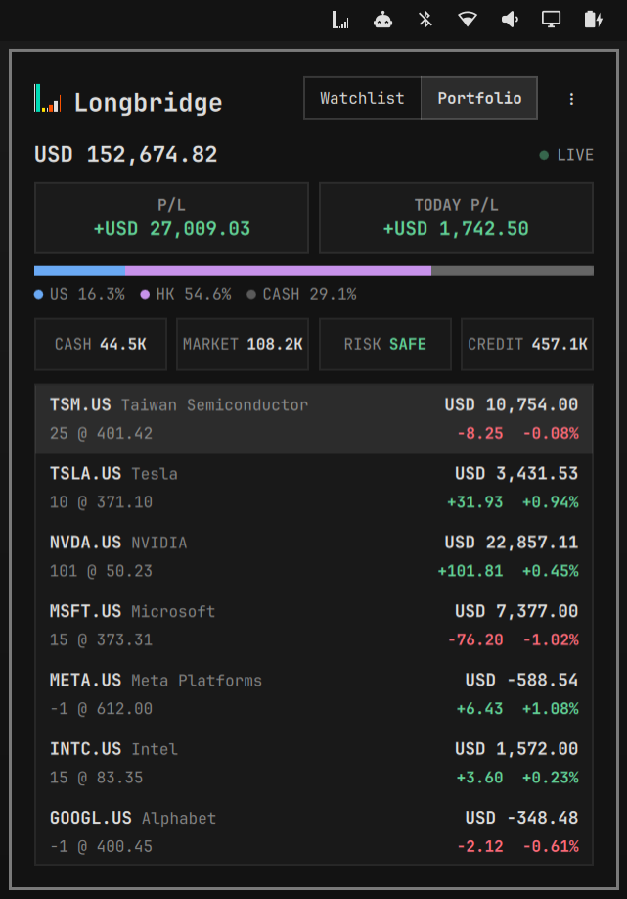Click the Longbridge logo in header
This screenshot has width=627, height=899.
pyautogui.click(x=48, y=99)
